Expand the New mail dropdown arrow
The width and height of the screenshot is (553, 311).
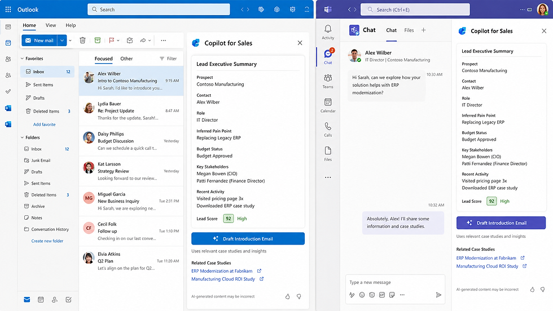[x=62, y=41]
